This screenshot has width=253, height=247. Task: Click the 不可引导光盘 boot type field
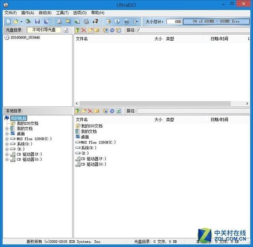44,30
